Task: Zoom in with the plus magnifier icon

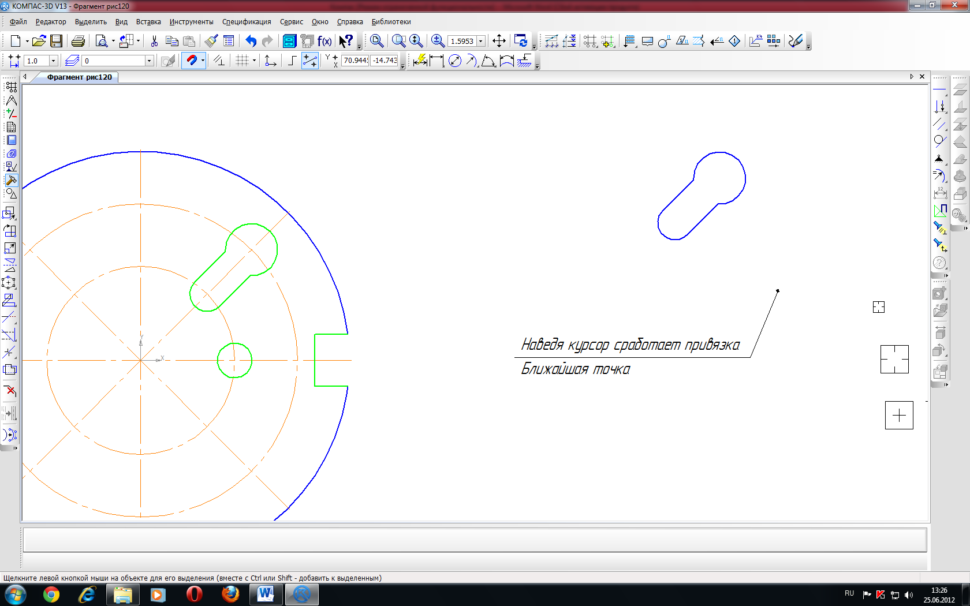Action: pos(438,41)
